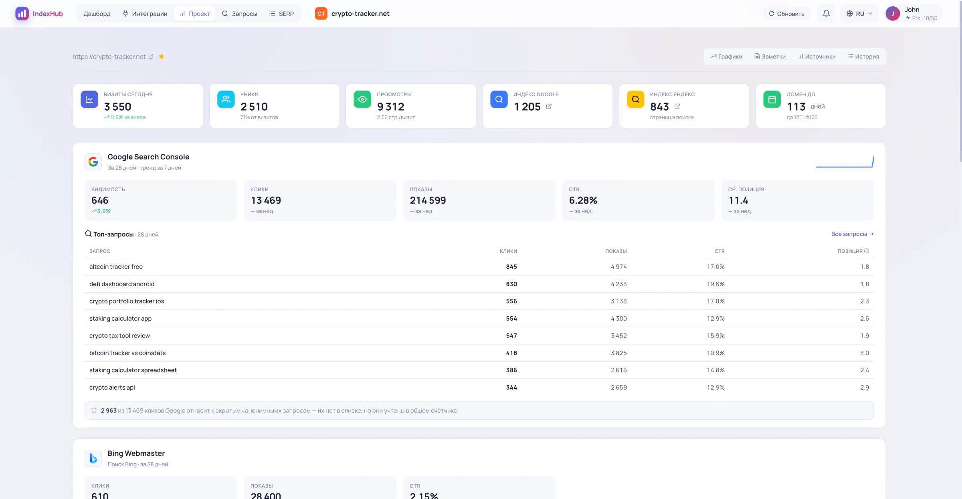The height and width of the screenshot is (499, 962).
Task: Open external link next to crypto-tracker.net URL
Action: 151,57
